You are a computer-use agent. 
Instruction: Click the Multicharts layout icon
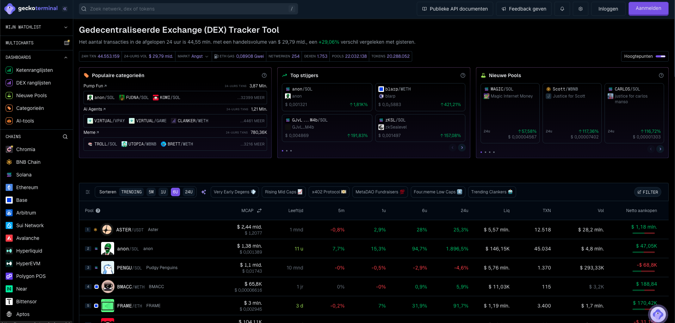coord(67,43)
